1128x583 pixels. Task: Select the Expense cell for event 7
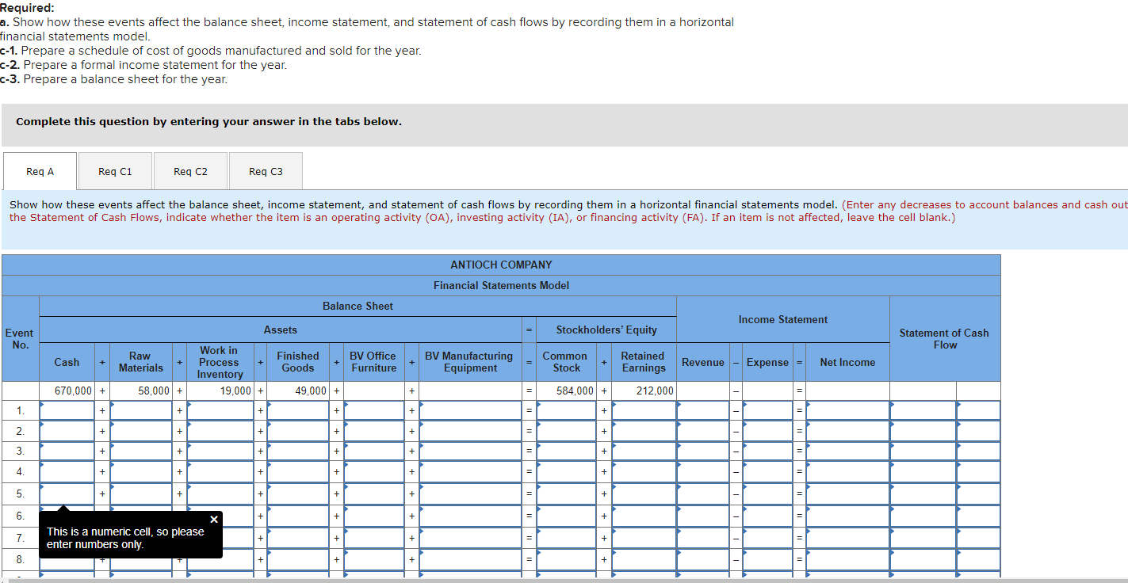767,538
